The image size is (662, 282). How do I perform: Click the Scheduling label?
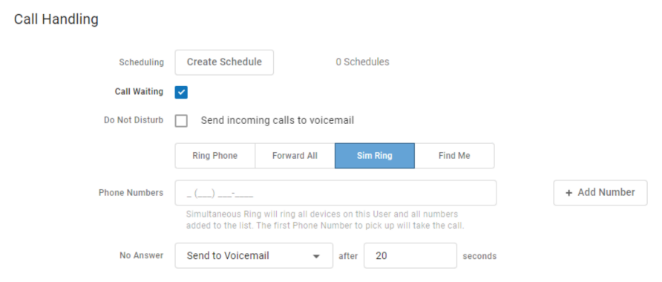pos(142,62)
